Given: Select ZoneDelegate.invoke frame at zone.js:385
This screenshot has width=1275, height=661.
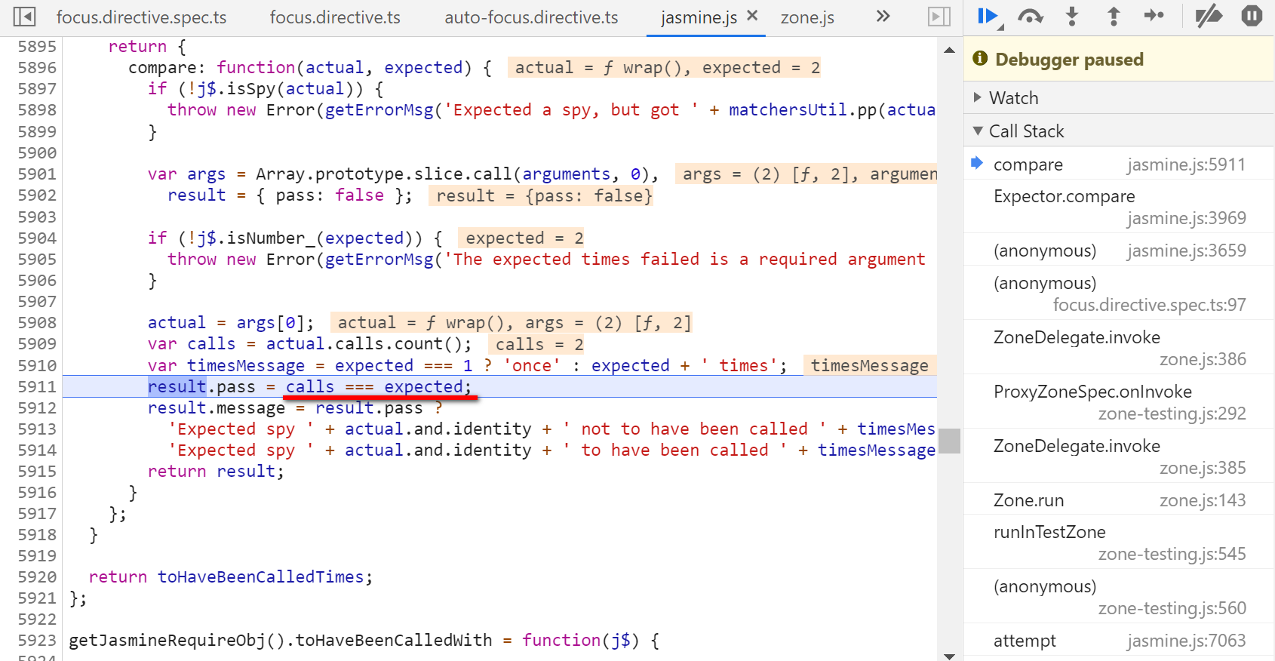Looking at the screenshot, I should [1119, 457].
